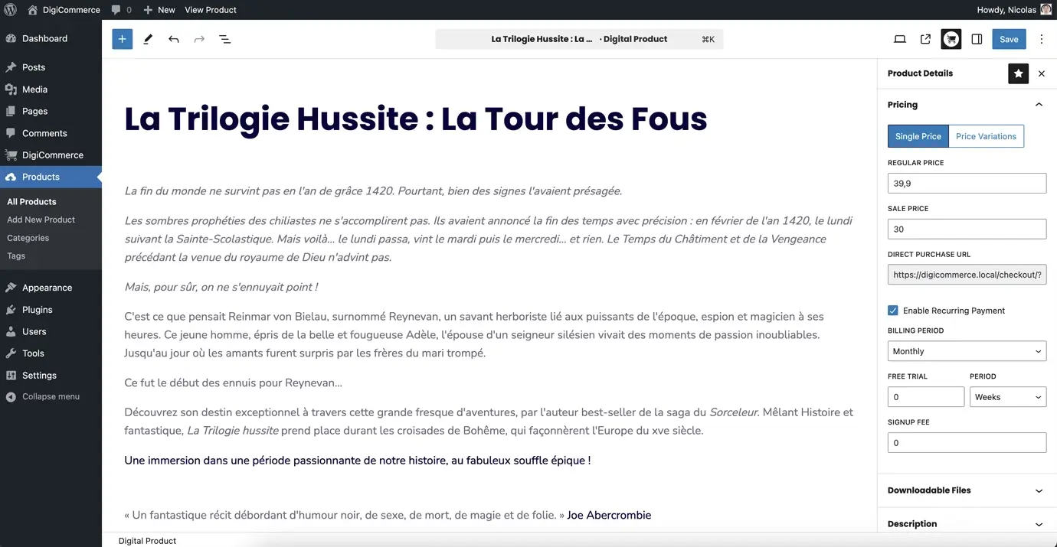Open the Appearance menu
The width and height of the screenshot is (1057, 547).
pos(51,288)
